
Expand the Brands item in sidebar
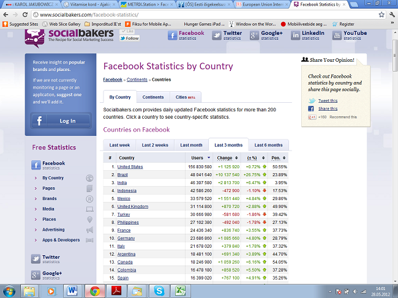pyautogui.click(x=49, y=198)
